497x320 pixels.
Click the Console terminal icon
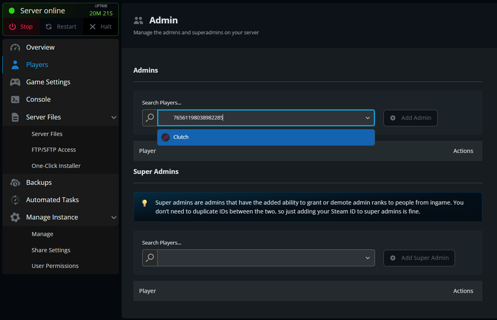tap(15, 100)
